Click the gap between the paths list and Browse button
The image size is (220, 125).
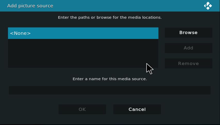[x=162, y=47]
